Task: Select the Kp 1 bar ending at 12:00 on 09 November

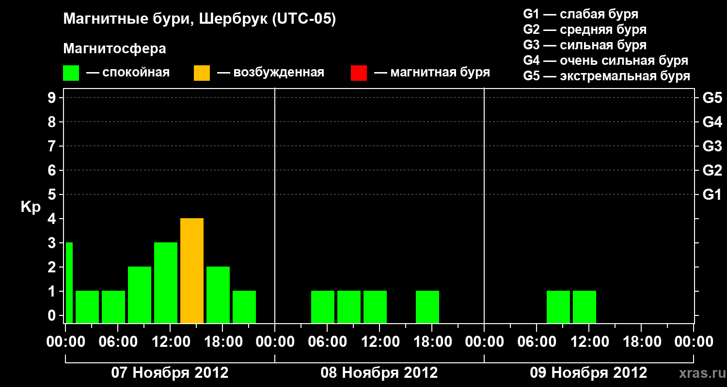Action: (585, 307)
